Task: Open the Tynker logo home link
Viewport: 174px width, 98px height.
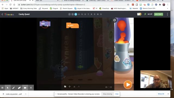Action: [9, 14]
